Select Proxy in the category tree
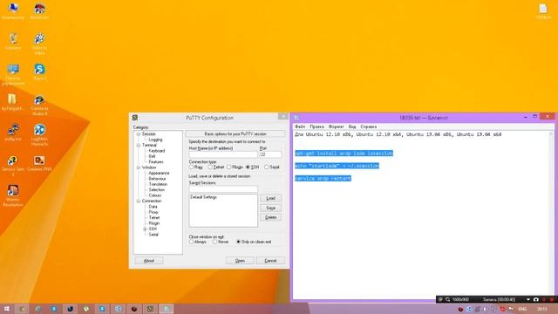Screen dimensions: 558x314 click(153, 212)
